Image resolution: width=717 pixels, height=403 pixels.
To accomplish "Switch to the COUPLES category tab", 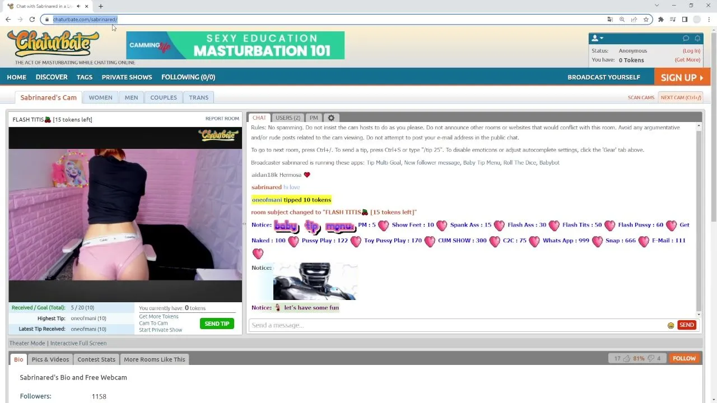I will click(164, 97).
